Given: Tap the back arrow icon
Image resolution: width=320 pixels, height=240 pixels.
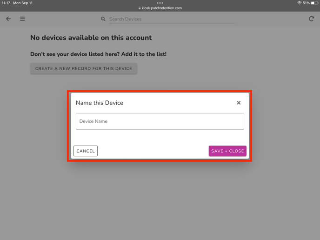Looking at the screenshot, I should pos(8,19).
